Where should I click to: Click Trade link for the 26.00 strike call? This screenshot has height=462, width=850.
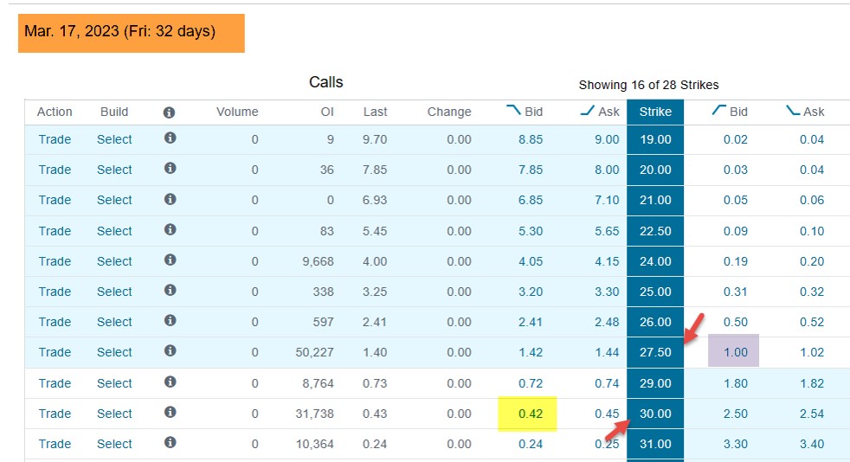pos(55,322)
